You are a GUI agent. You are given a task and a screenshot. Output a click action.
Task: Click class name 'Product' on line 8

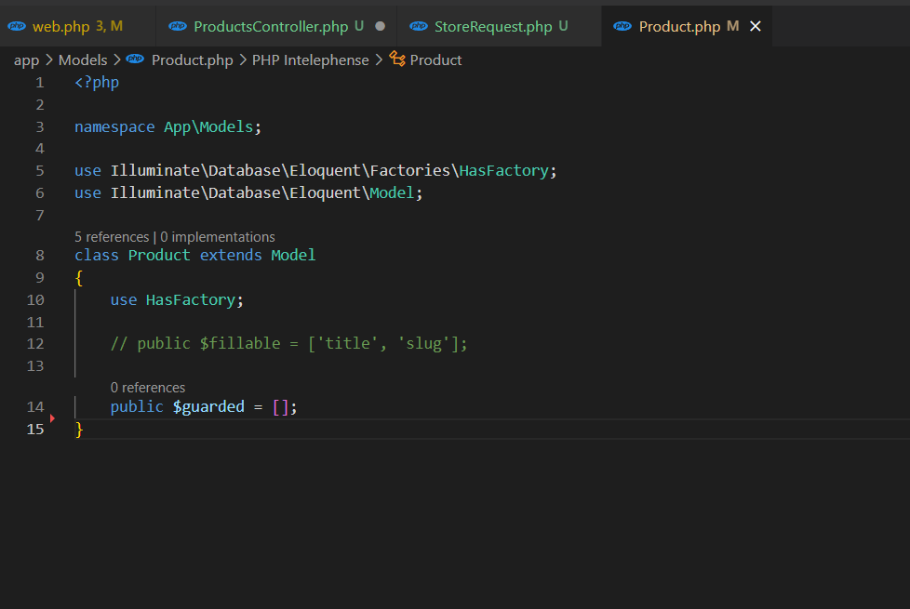(159, 255)
